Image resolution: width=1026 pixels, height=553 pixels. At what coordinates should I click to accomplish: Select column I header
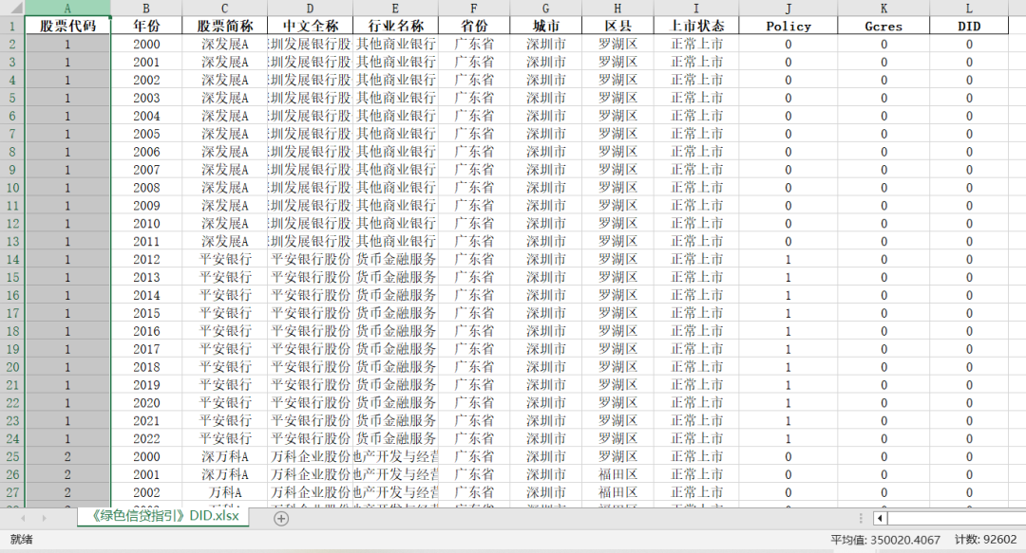[696, 9]
